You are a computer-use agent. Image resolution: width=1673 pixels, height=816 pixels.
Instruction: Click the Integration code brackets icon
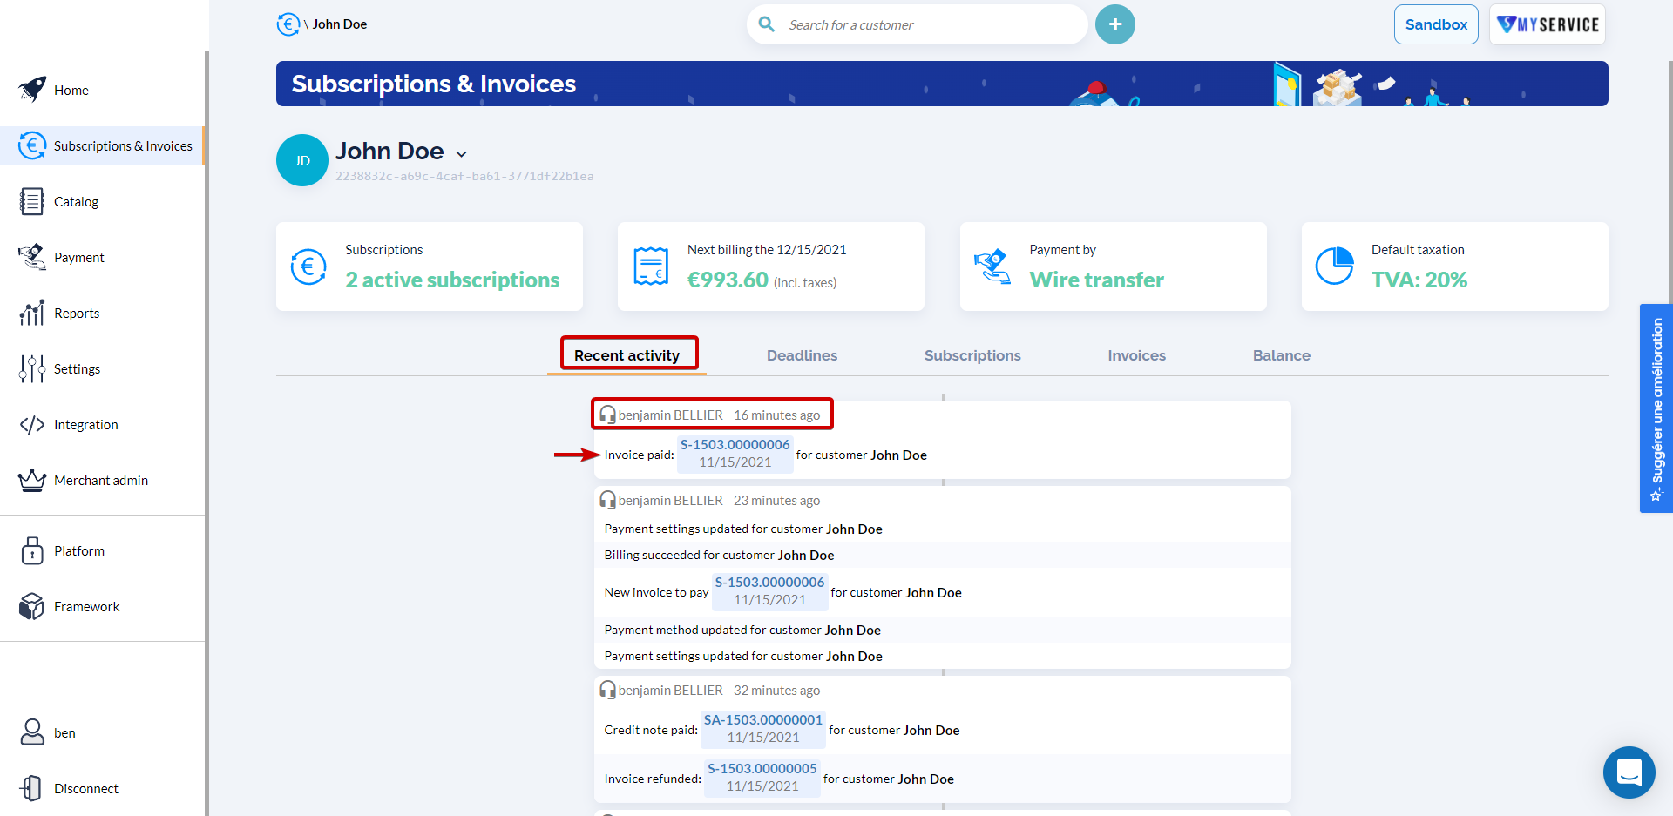(x=32, y=424)
